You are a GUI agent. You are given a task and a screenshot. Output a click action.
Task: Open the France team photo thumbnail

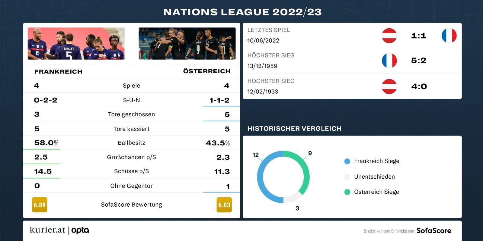[x=76, y=44]
